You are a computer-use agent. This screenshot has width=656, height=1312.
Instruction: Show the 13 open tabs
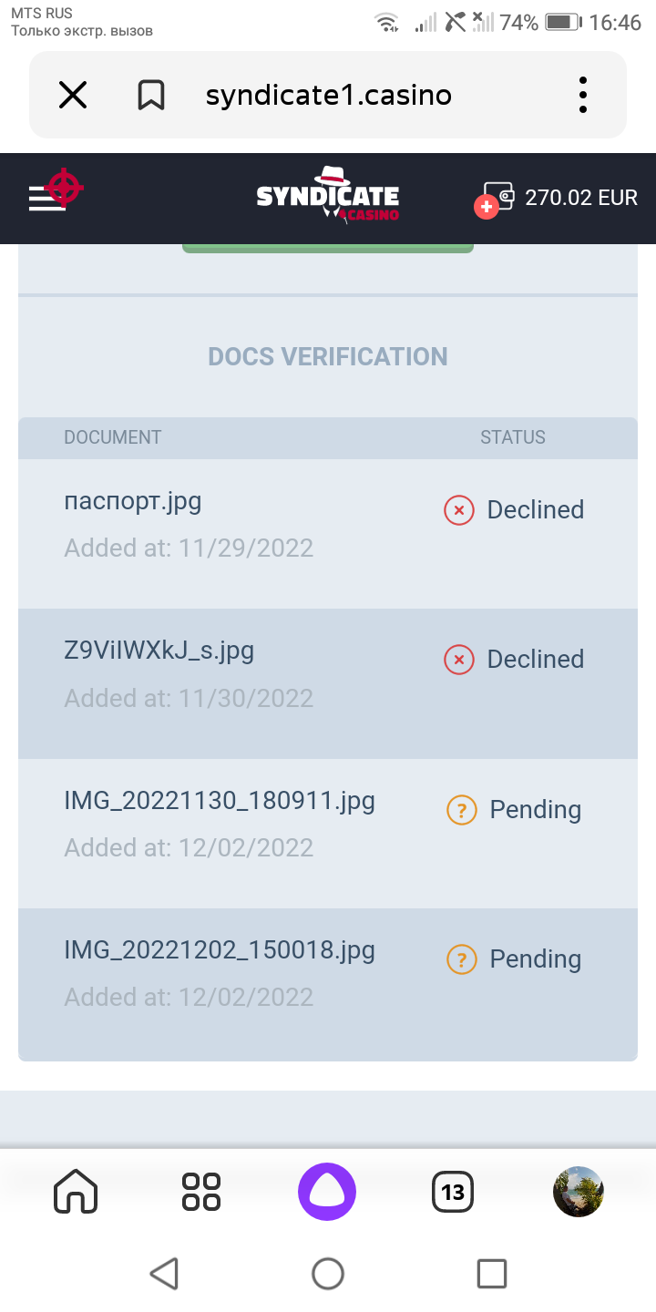click(453, 1192)
